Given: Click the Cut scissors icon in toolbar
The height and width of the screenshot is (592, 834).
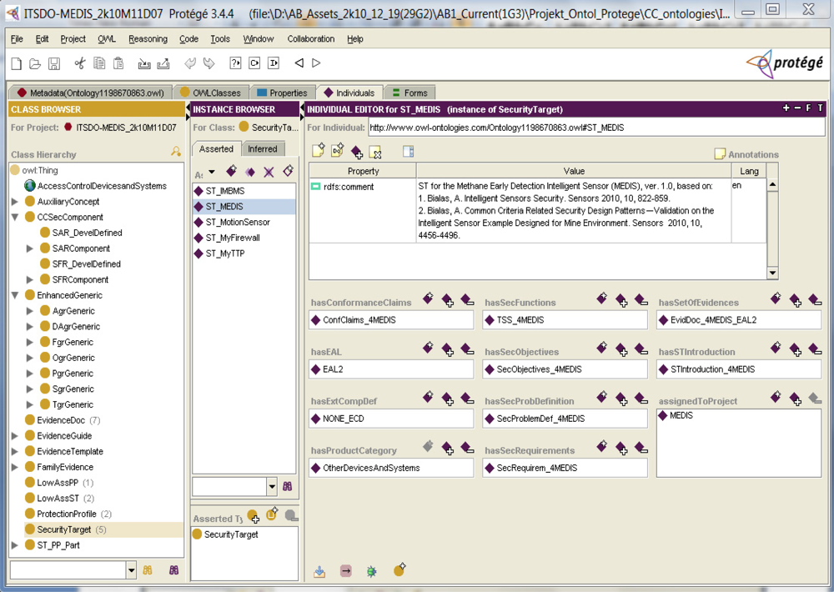Looking at the screenshot, I should [x=80, y=63].
